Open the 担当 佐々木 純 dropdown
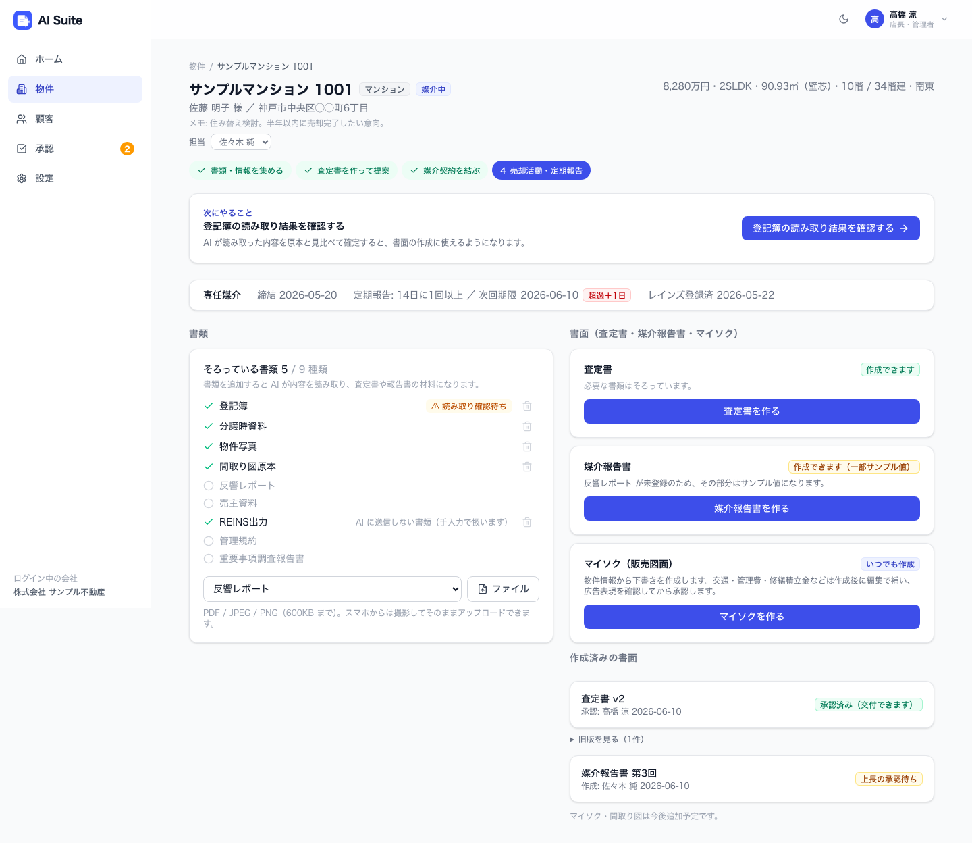 [241, 142]
